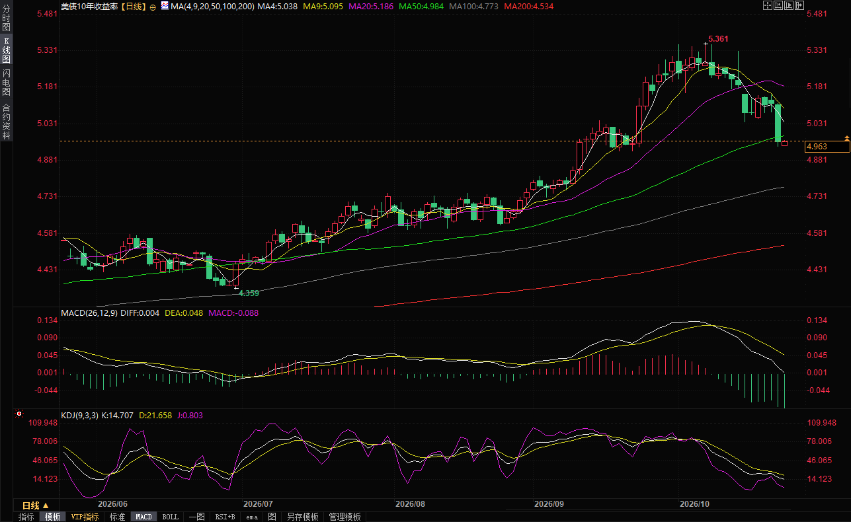Click 另存模板 button
The width and height of the screenshot is (851, 522).
[x=303, y=517]
